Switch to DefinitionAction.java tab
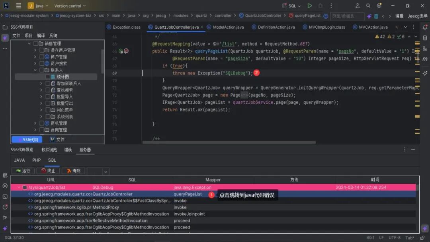 coord(273,27)
